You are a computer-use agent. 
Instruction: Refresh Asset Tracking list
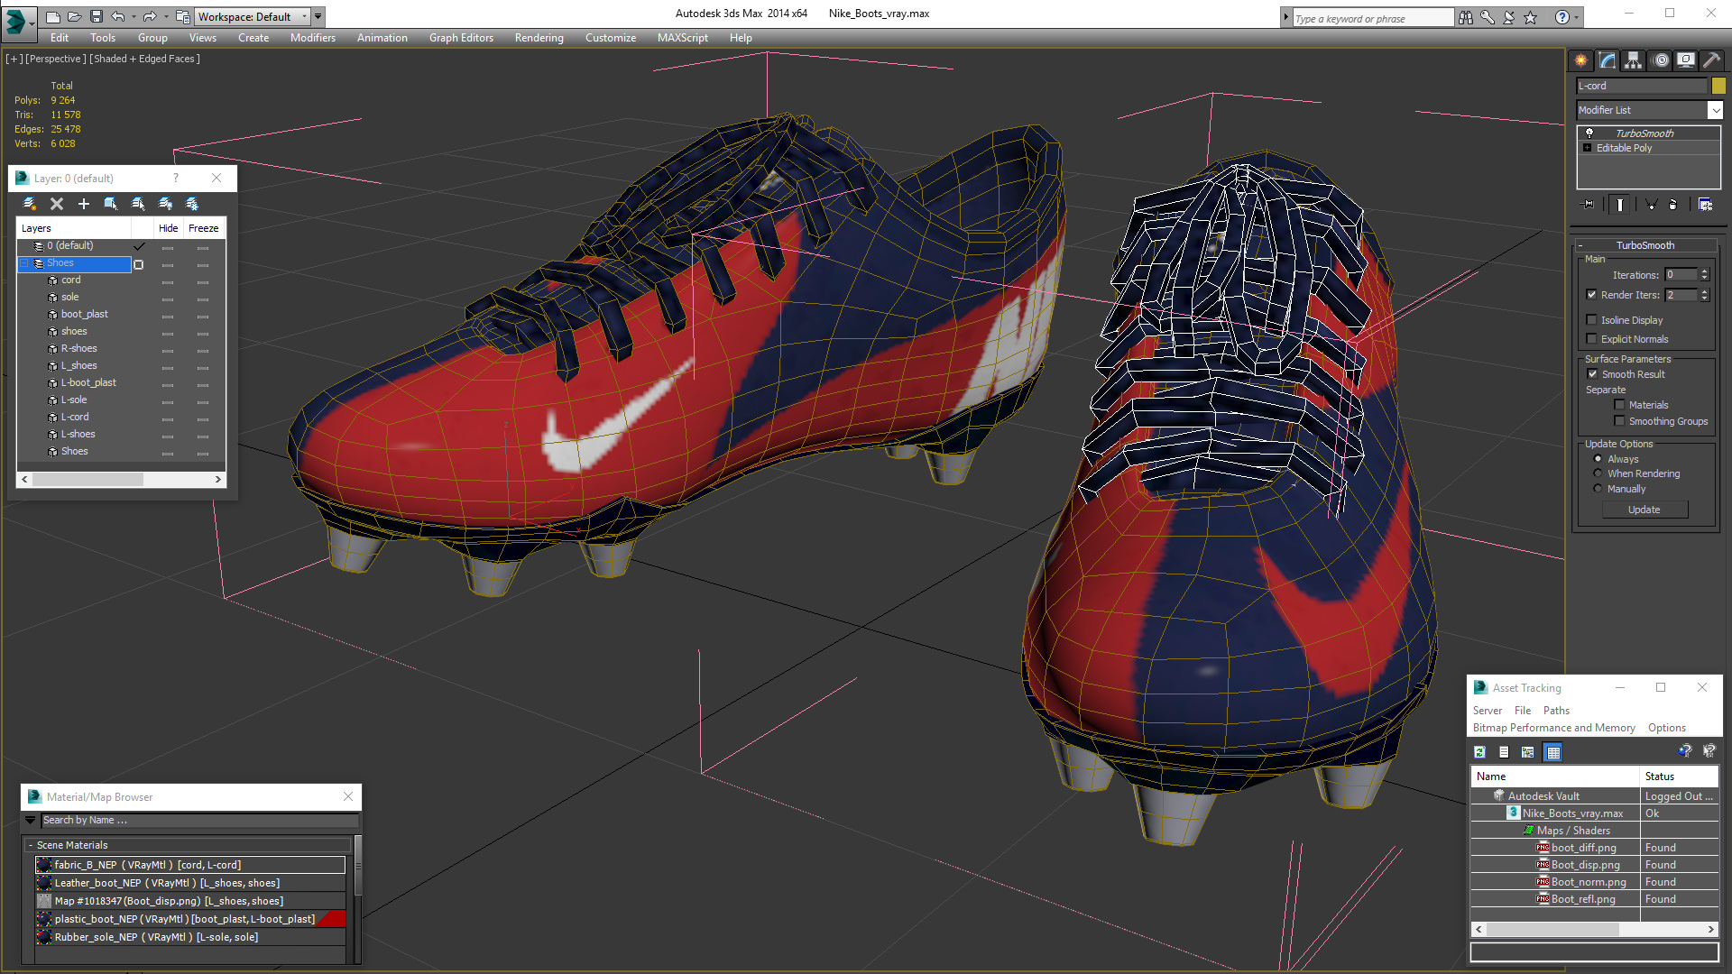1479,752
